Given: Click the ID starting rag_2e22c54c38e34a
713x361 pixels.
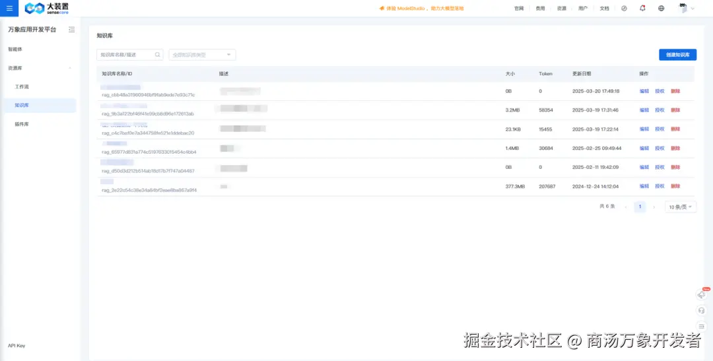Looking at the screenshot, I should [149, 191].
